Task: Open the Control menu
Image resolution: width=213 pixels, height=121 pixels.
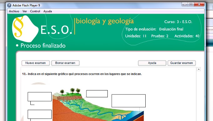Action: [35, 11]
